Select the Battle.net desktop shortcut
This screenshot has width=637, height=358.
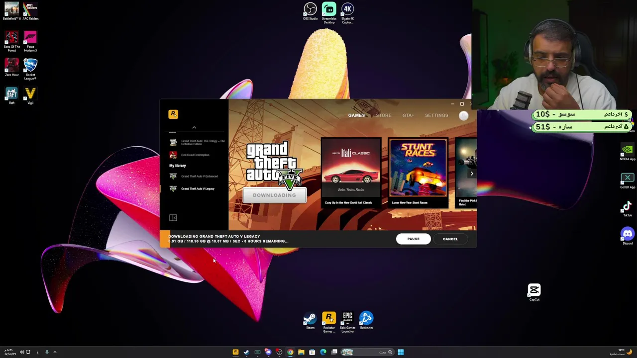pyautogui.click(x=366, y=321)
